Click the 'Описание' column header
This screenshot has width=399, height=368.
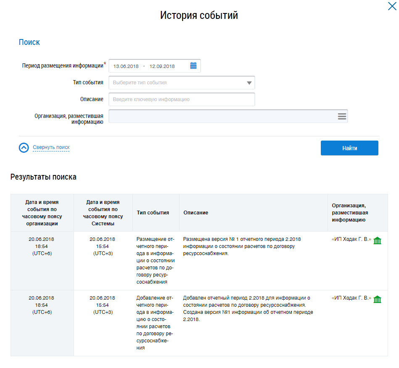(x=196, y=213)
